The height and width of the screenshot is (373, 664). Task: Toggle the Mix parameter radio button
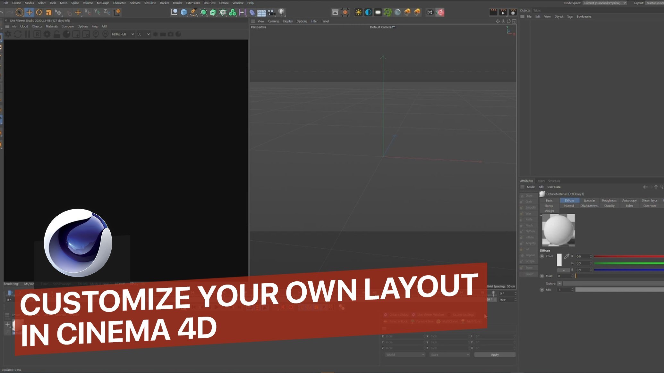pos(542,290)
